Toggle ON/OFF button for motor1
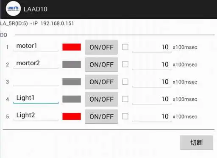The image size is (217, 158). click(x=101, y=47)
